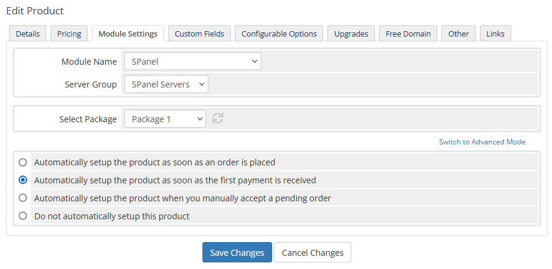This screenshot has height=269, width=552.
Task: Open the Other tab
Action: [x=458, y=34]
